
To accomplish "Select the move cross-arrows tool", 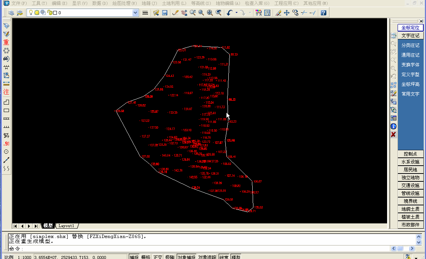I will [x=287, y=13].
